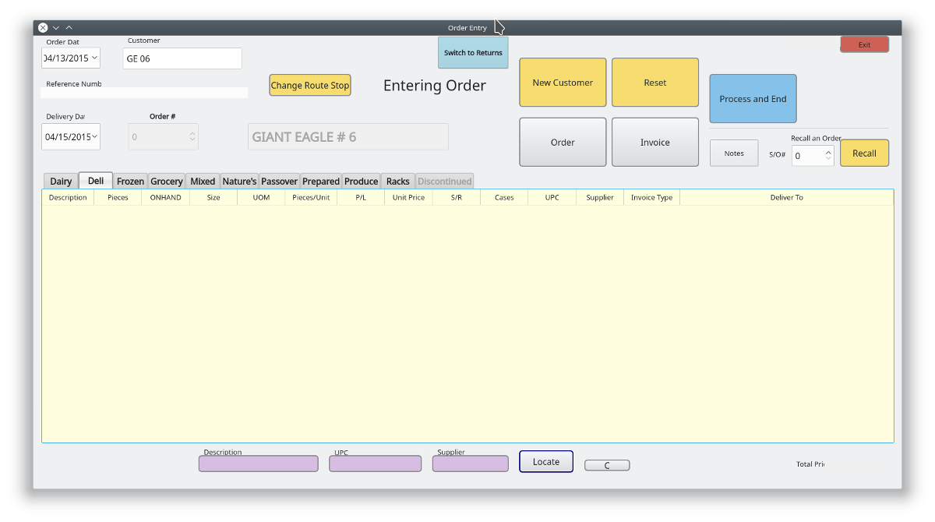Switch to the Mixed tab

point(203,181)
